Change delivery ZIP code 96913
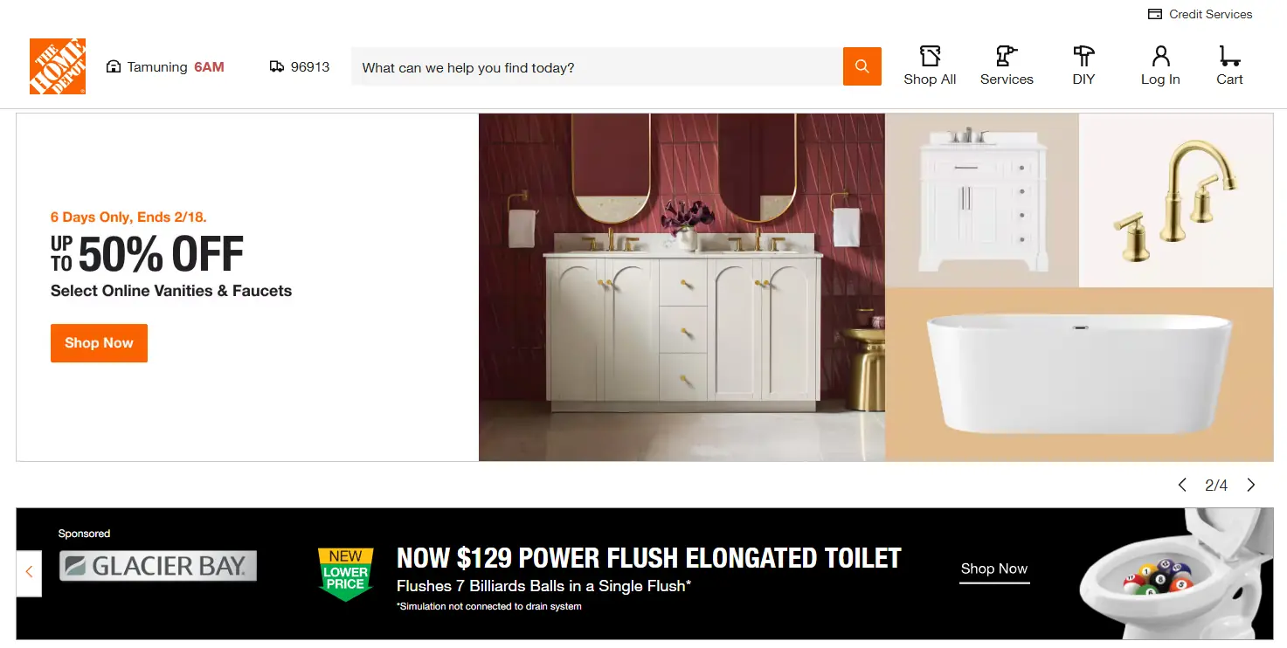Viewport: 1287px width, 648px height. coord(300,66)
